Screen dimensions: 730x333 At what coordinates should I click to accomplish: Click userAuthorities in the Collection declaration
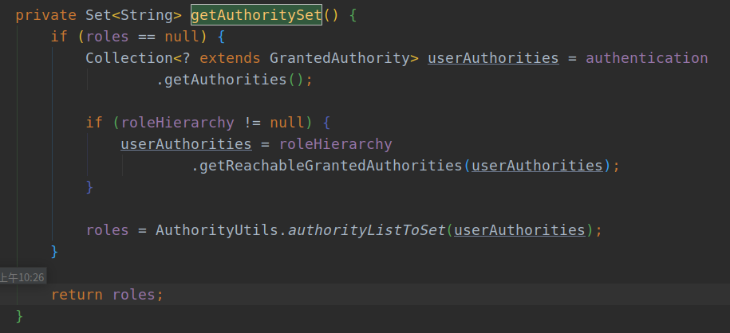pyautogui.click(x=493, y=58)
